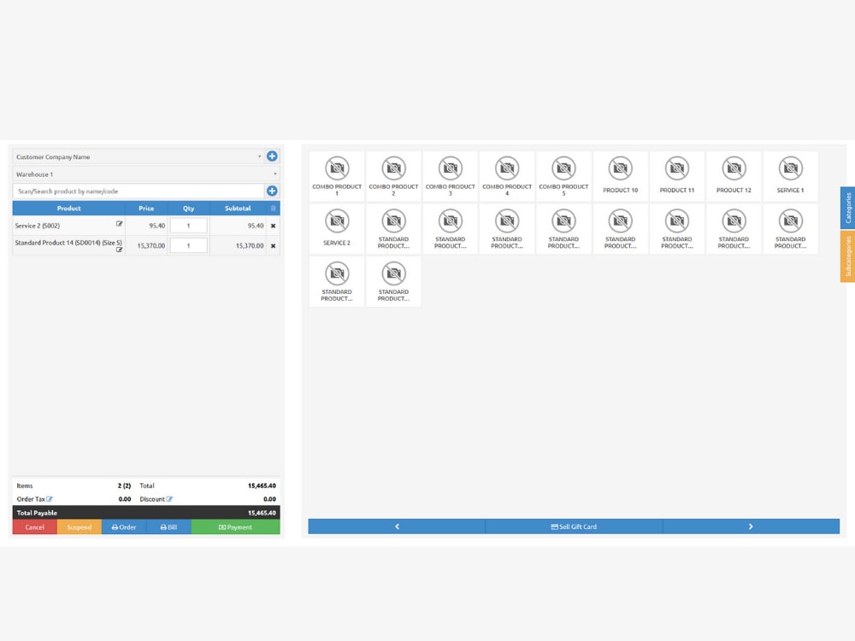Remove Service 2 from the order
855x641 pixels.
pos(274,226)
